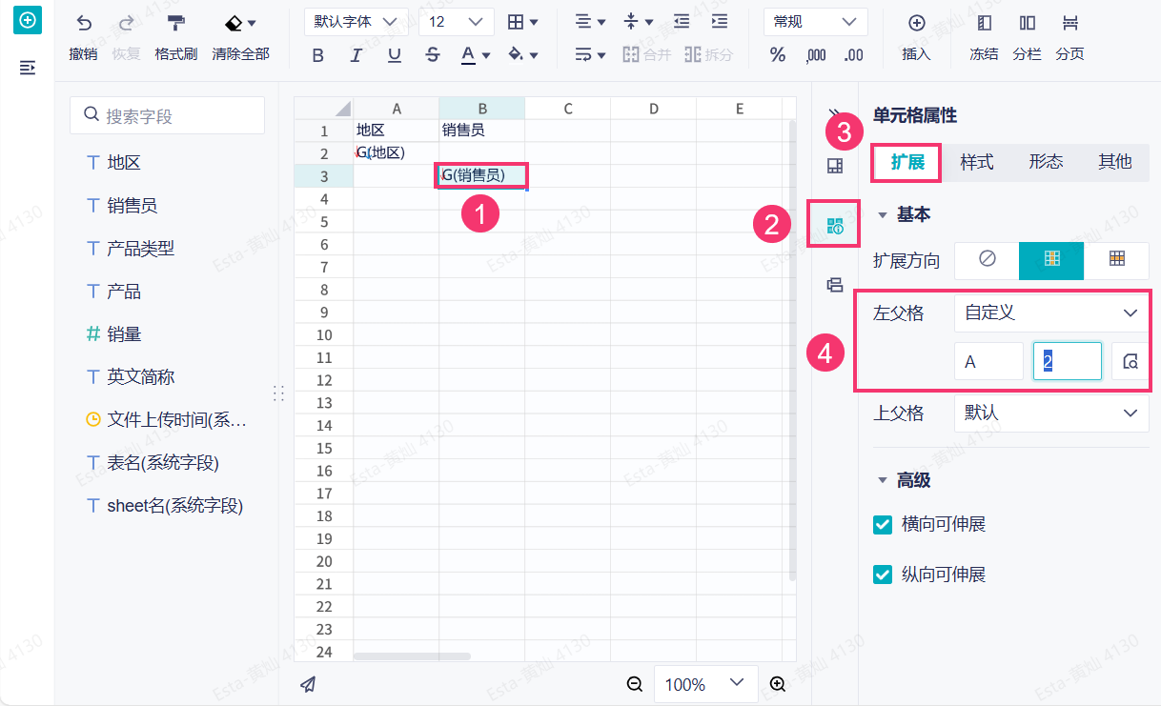This screenshot has width=1161, height=706.
Task: Click the Columns (分栏) icon
Action: [1028, 23]
